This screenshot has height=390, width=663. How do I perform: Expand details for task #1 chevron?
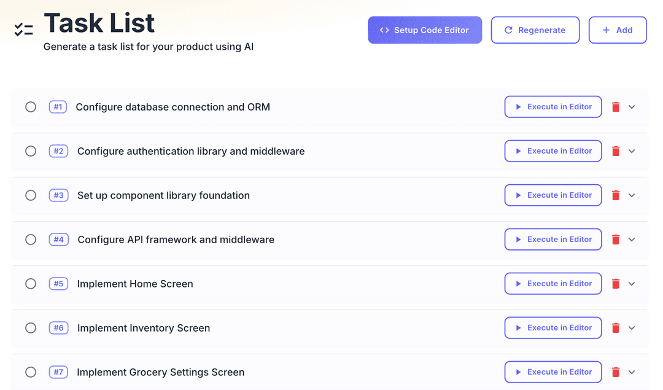coord(632,107)
